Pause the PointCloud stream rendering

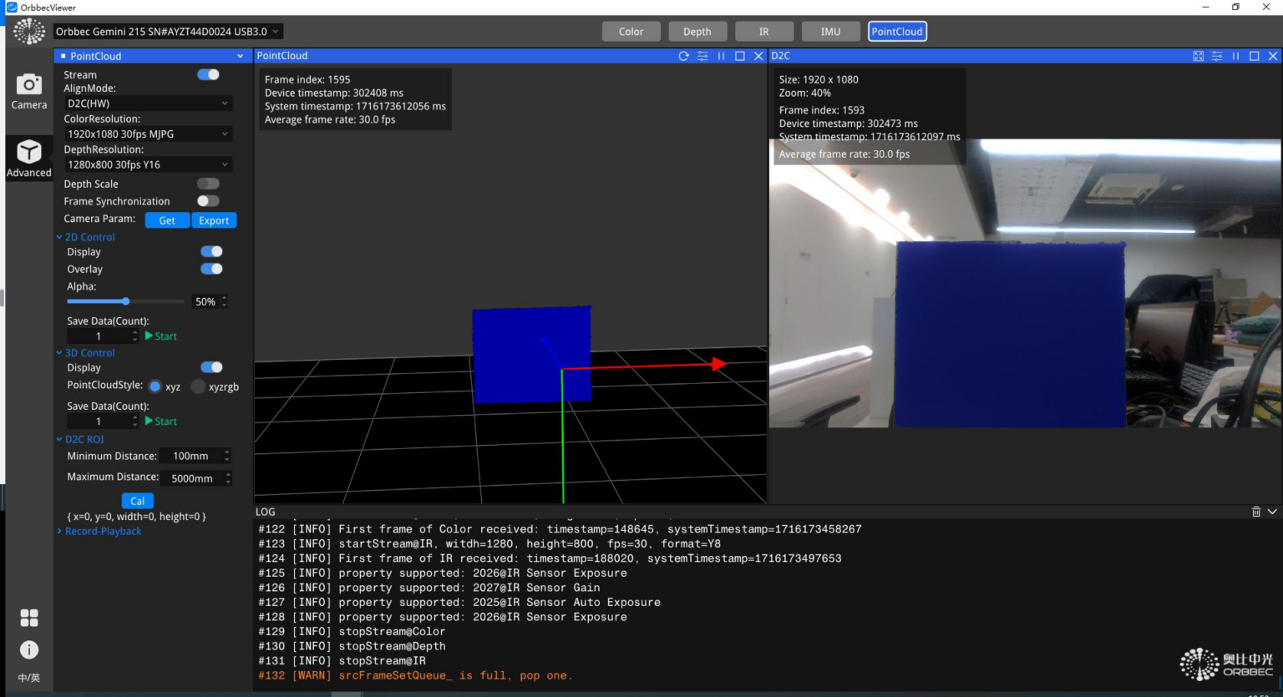click(722, 56)
